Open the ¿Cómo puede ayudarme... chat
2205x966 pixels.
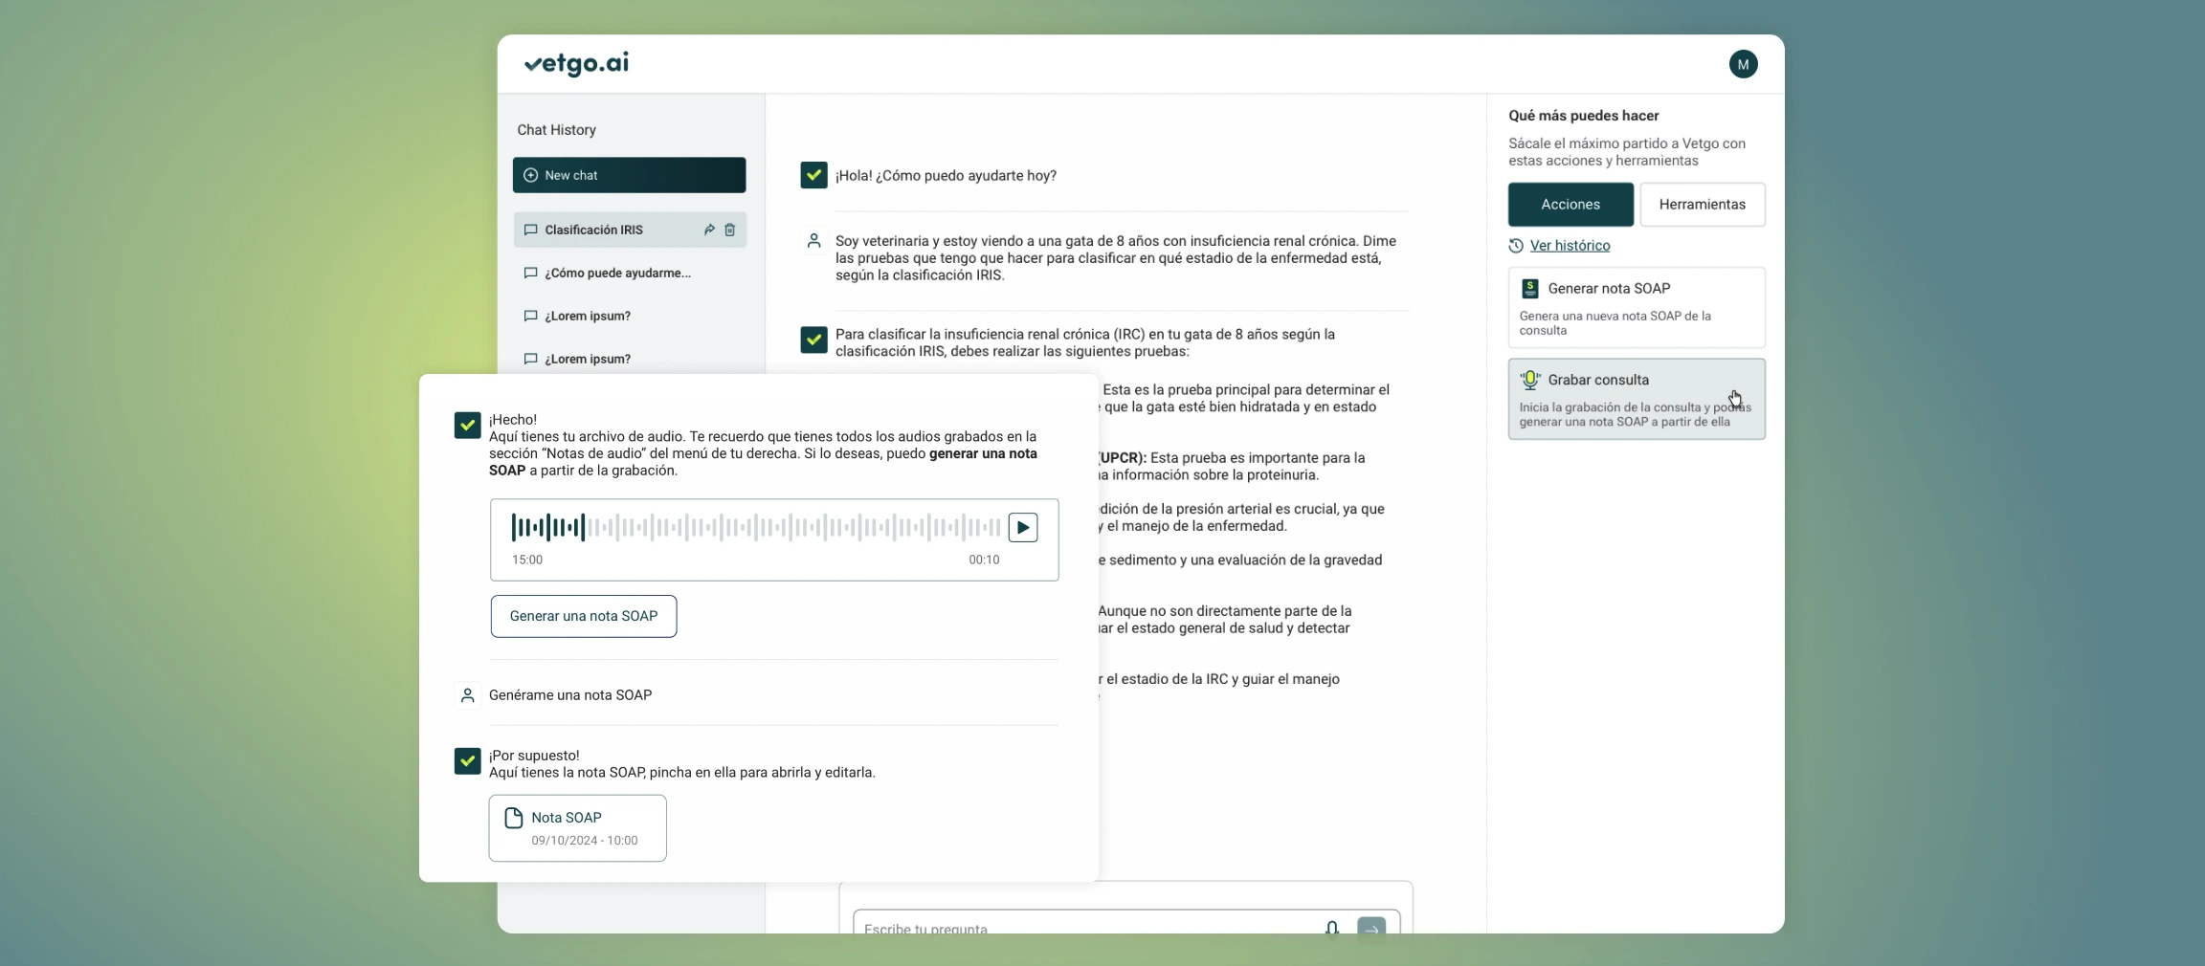pyautogui.click(x=617, y=273)
